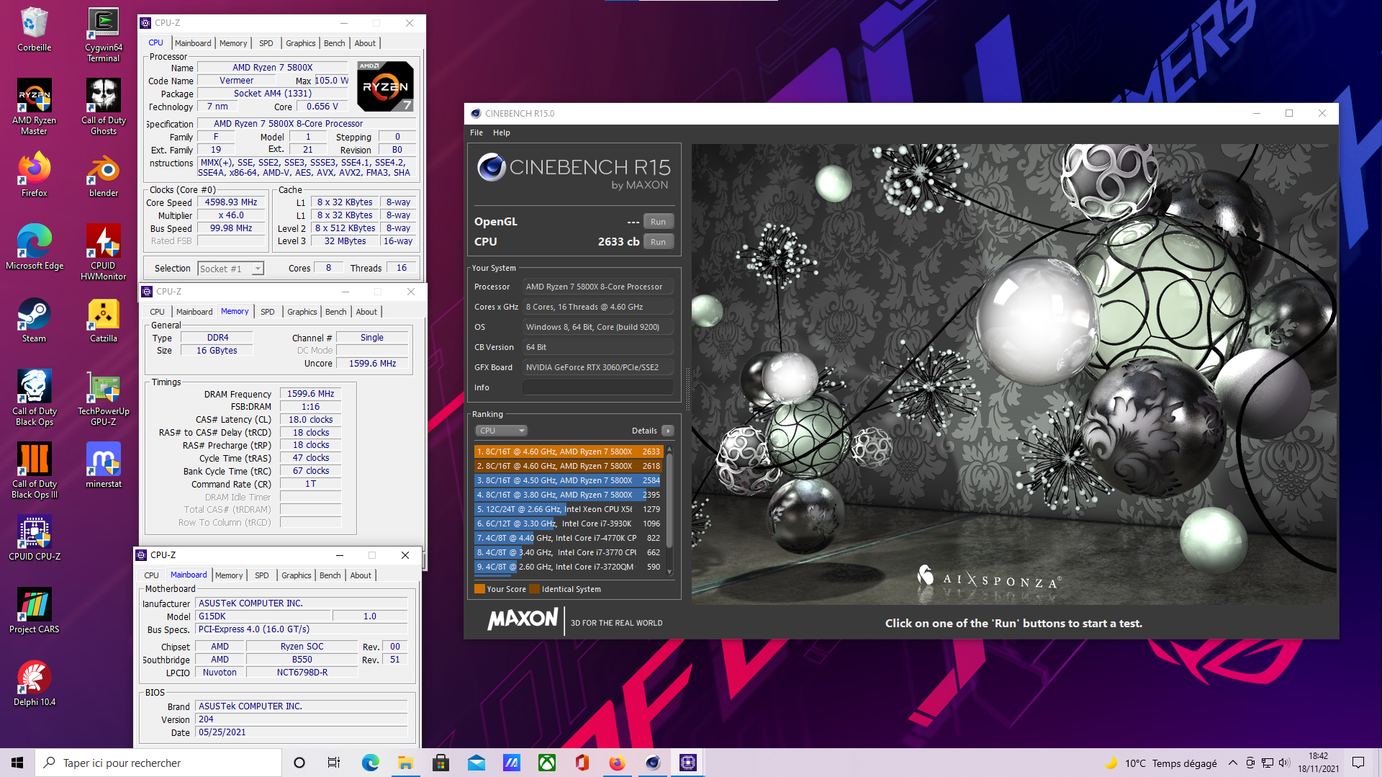Open the Catzilla desktop icon

point(104,320)
